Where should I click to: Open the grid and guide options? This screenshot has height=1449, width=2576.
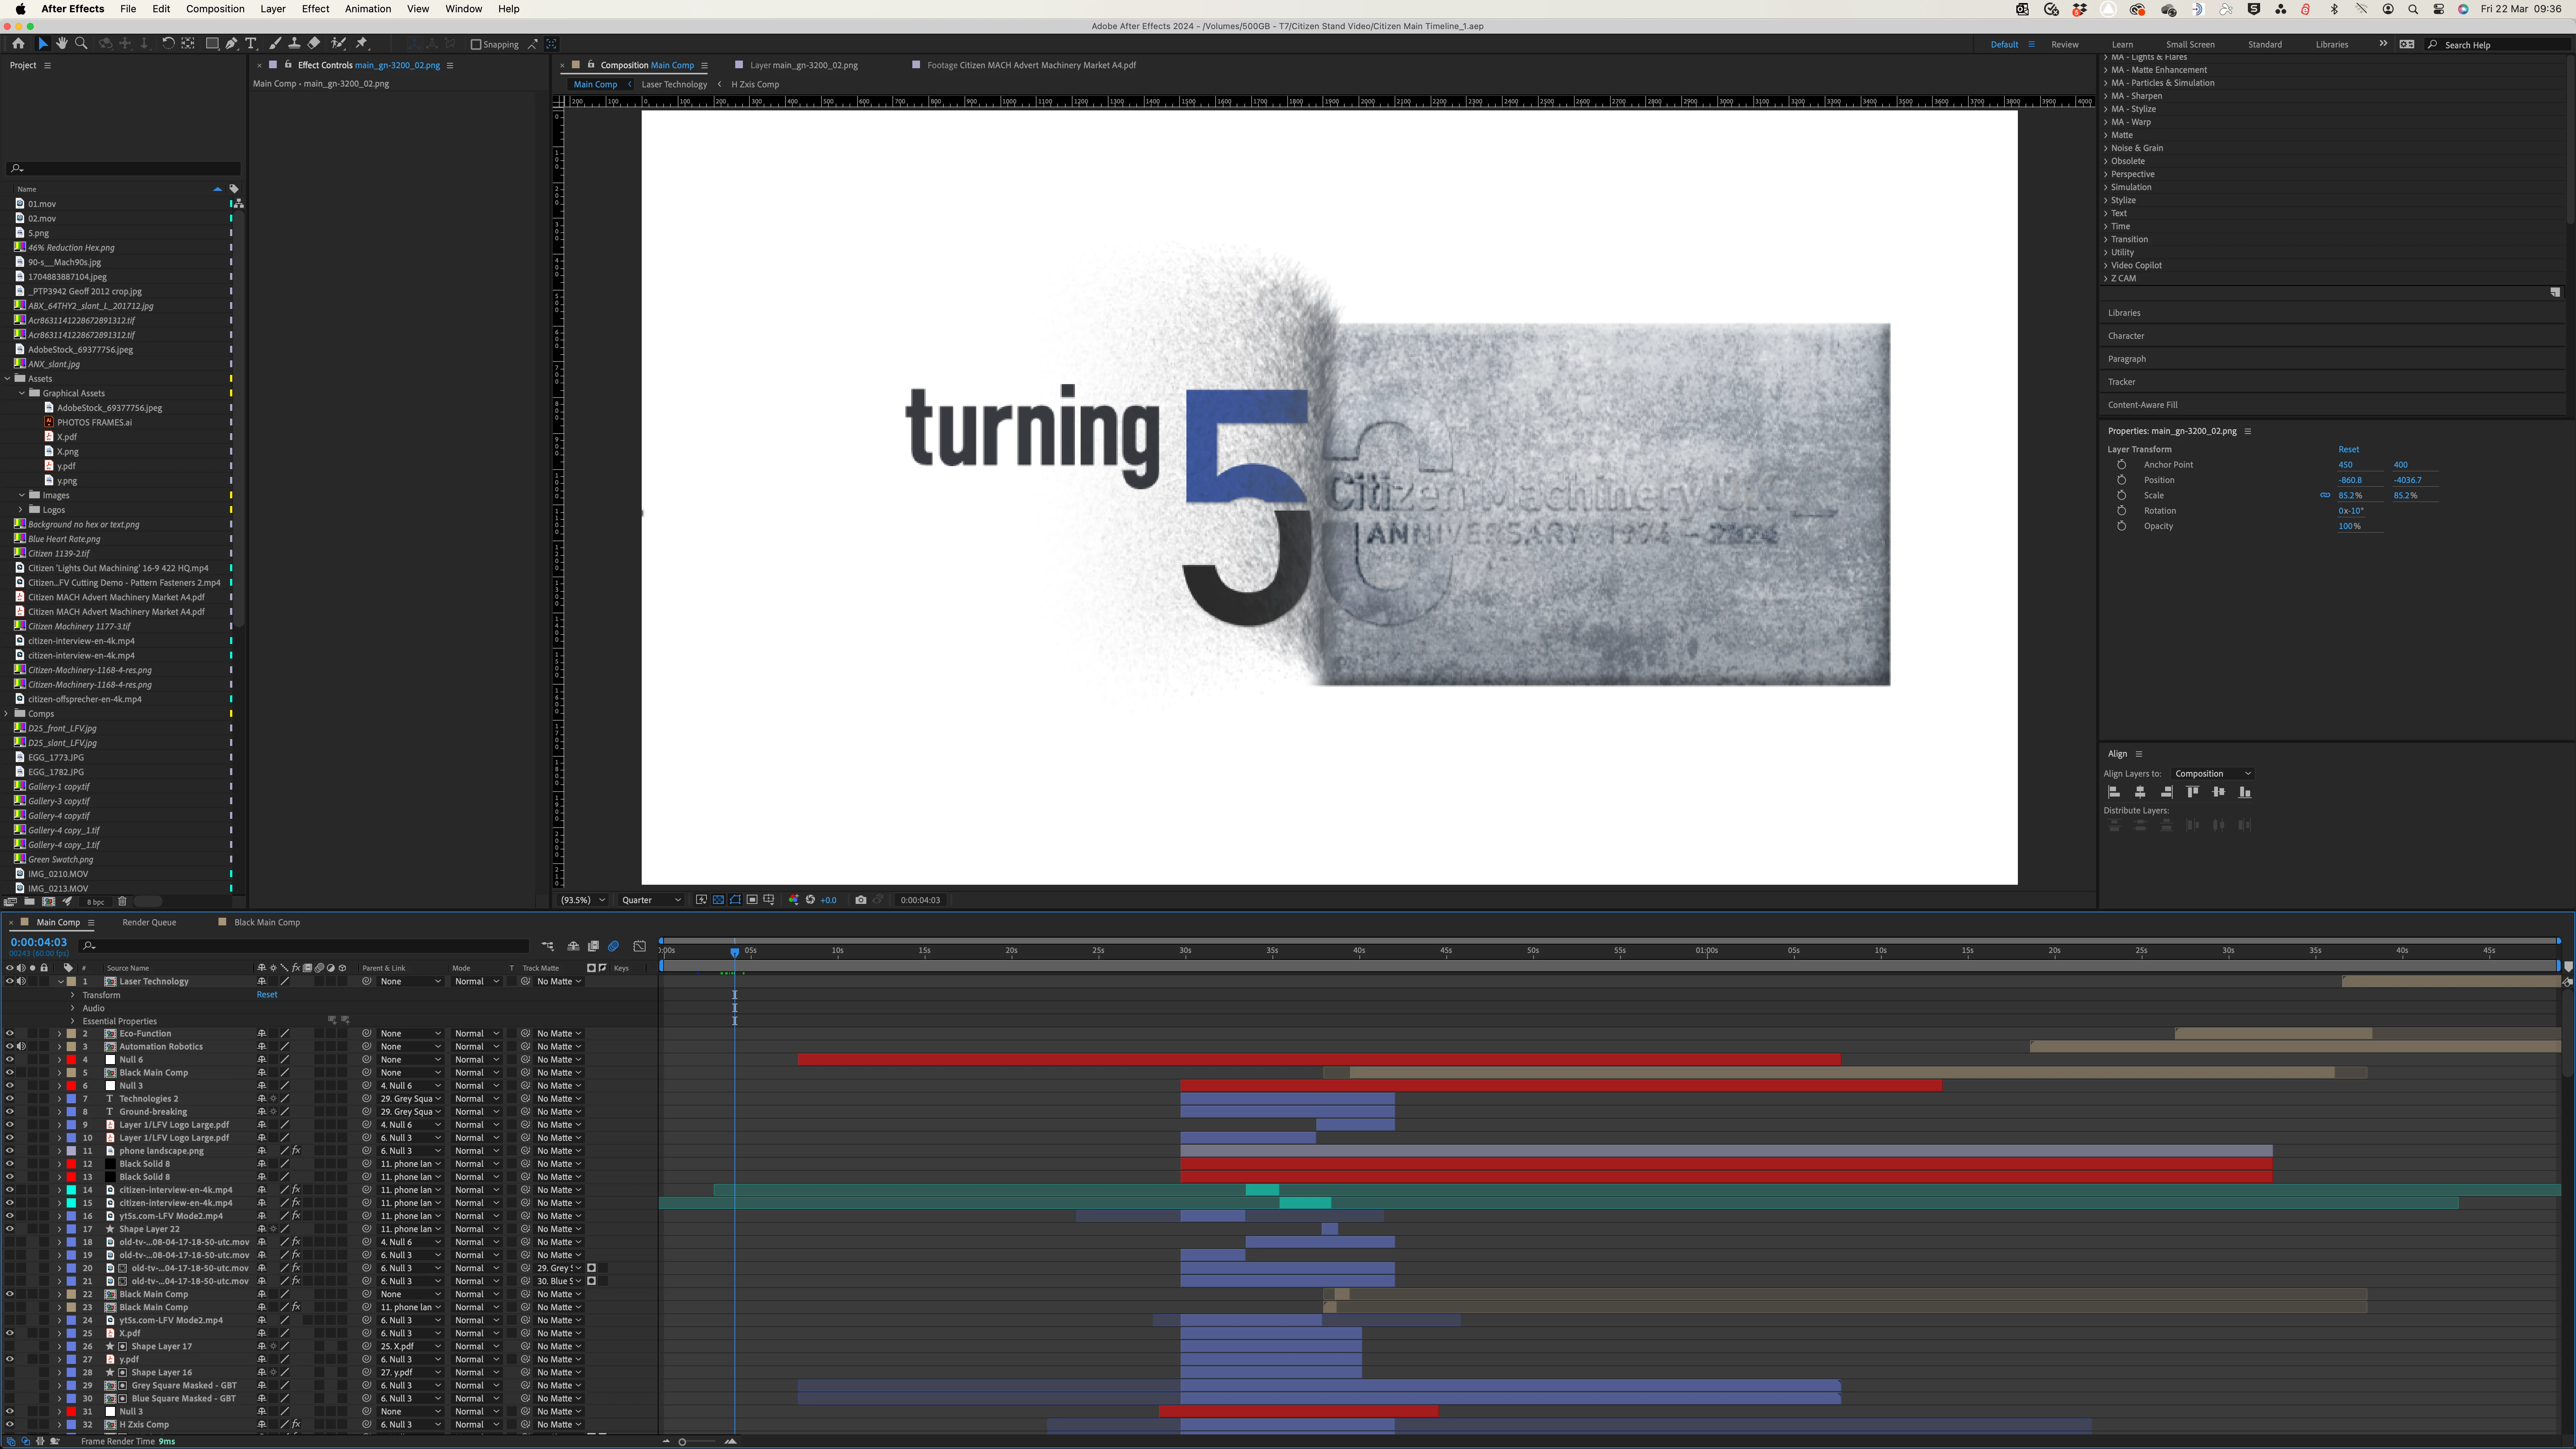(769, 900)
